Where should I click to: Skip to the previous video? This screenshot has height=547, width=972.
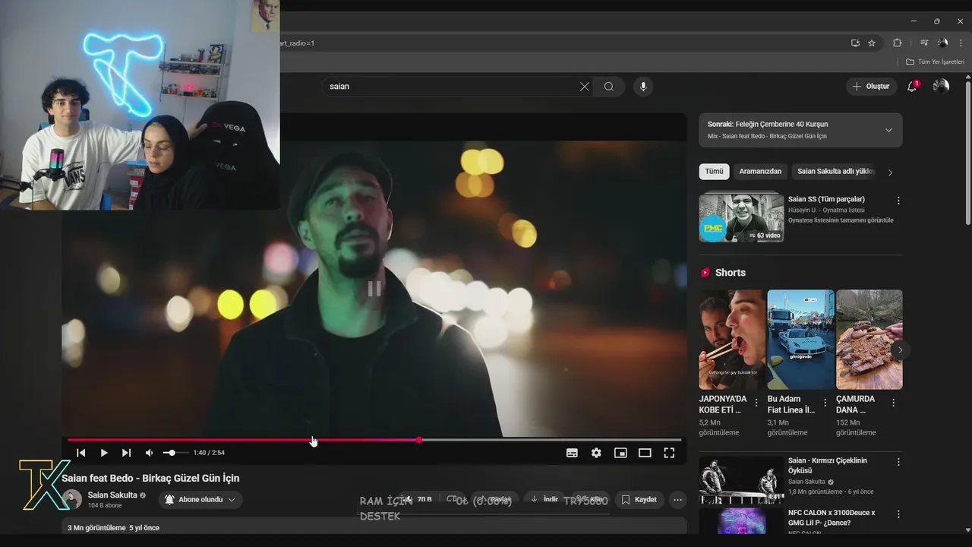(80, 453)
